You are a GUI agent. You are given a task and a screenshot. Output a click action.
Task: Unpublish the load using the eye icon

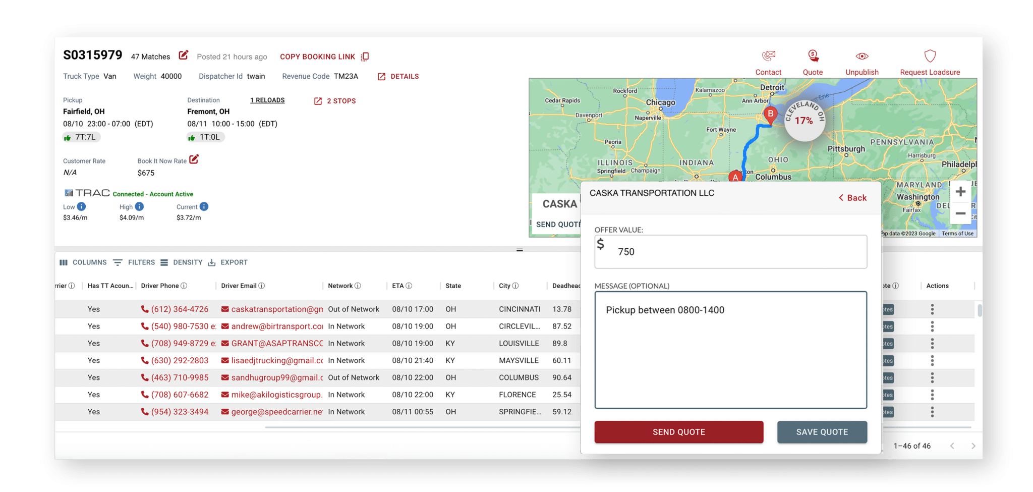pos(862,56)
